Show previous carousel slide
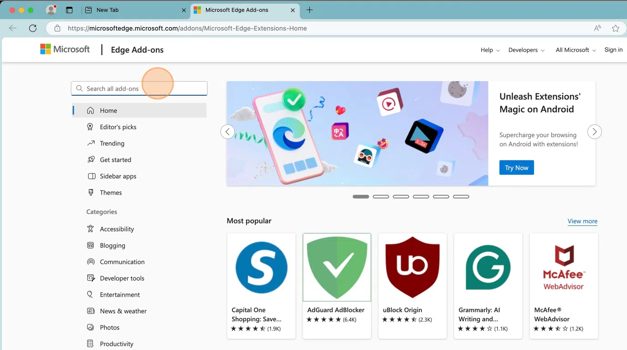The width and height of the screenshot is (627, 350). pyautogui.click(x=227, y=132)
